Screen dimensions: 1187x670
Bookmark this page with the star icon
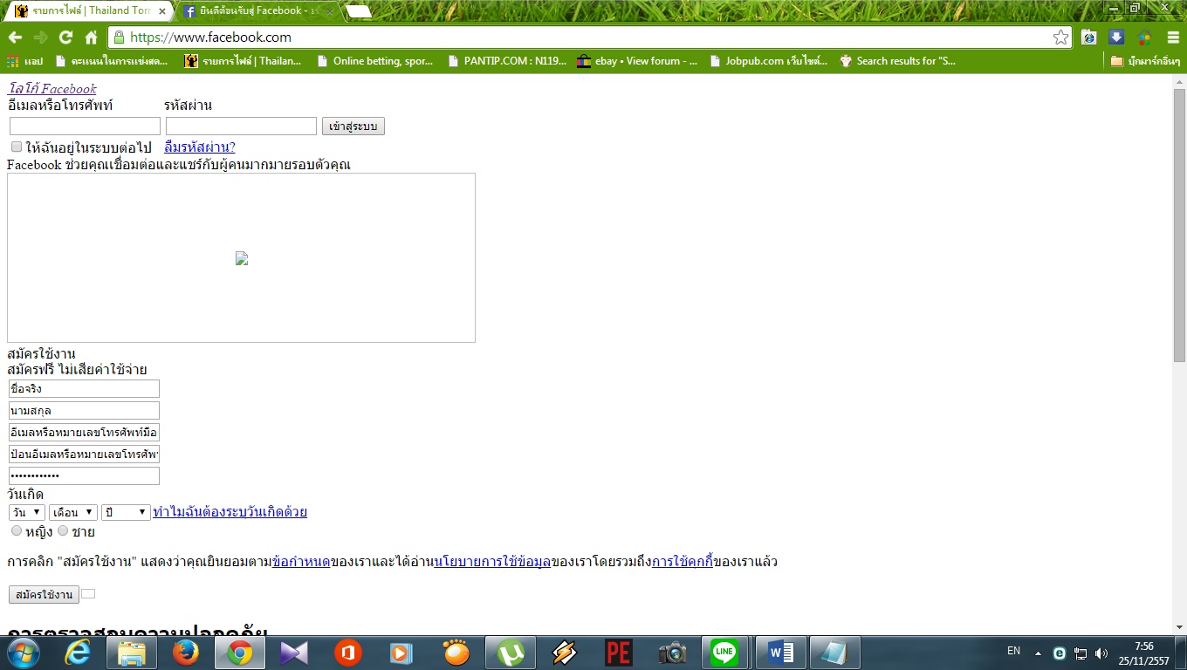(x=1060, y=38)
